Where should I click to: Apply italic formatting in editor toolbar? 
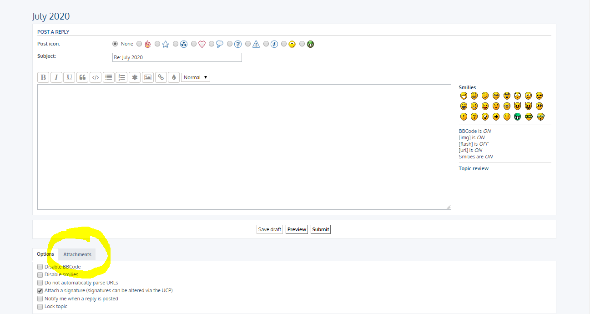56,77
